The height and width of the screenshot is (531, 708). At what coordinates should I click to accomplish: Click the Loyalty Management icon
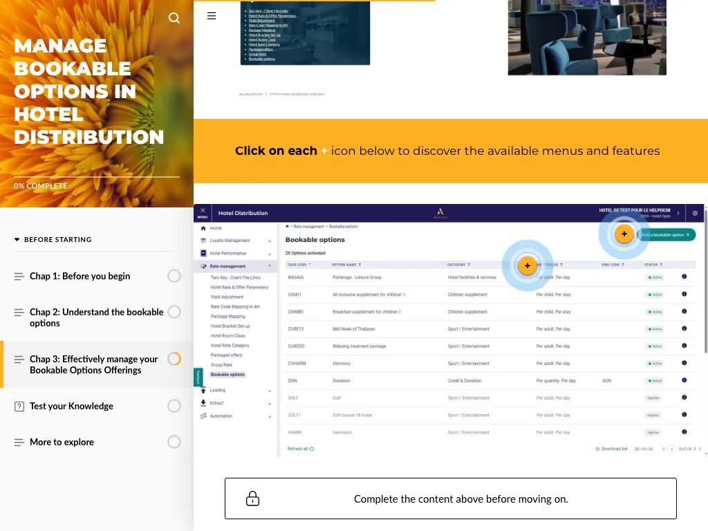[x=203, y=241]
